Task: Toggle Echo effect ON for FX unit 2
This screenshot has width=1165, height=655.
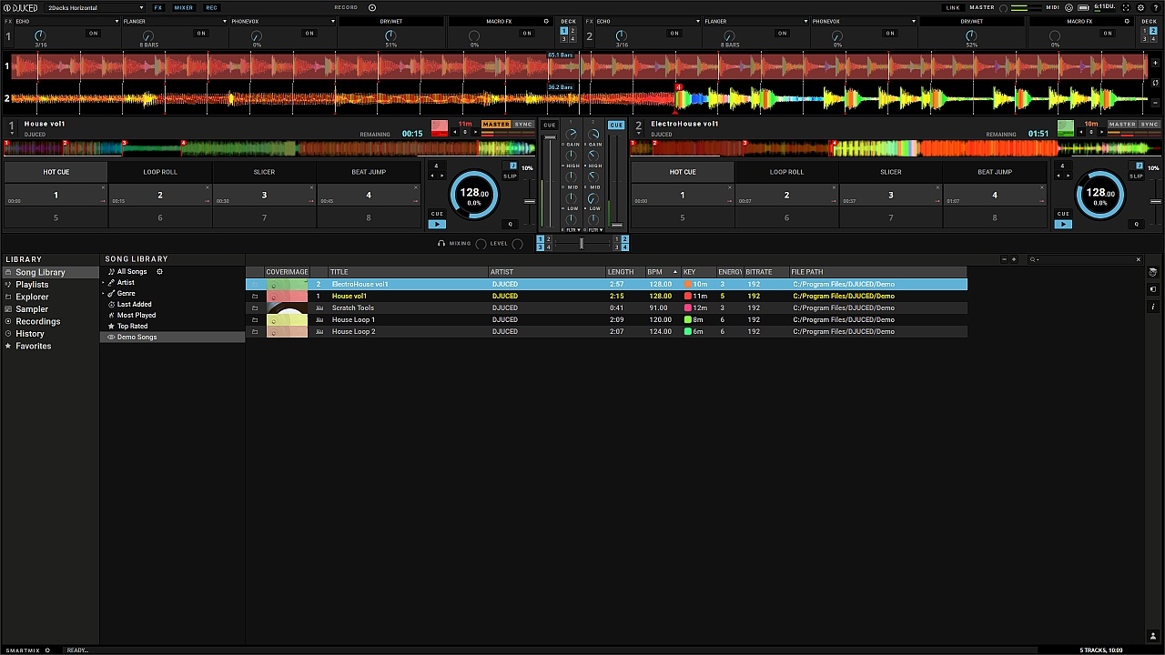Action: tap(674, 34)
